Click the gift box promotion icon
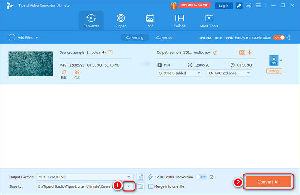The width and height of the screenshot is (300, 195). (174, 5)
